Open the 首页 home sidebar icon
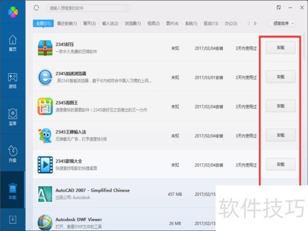The height and width of the screenshot is (231, 308). pyautogui.click(x=12, y=43)
